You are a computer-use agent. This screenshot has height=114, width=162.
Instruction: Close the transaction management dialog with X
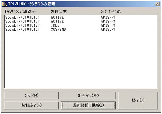point(157,4)
